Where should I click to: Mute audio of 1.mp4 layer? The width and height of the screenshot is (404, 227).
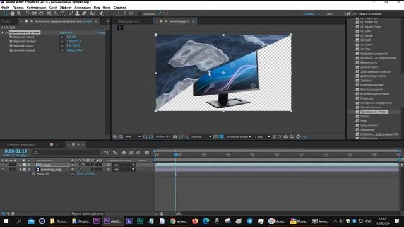(7, 165)
